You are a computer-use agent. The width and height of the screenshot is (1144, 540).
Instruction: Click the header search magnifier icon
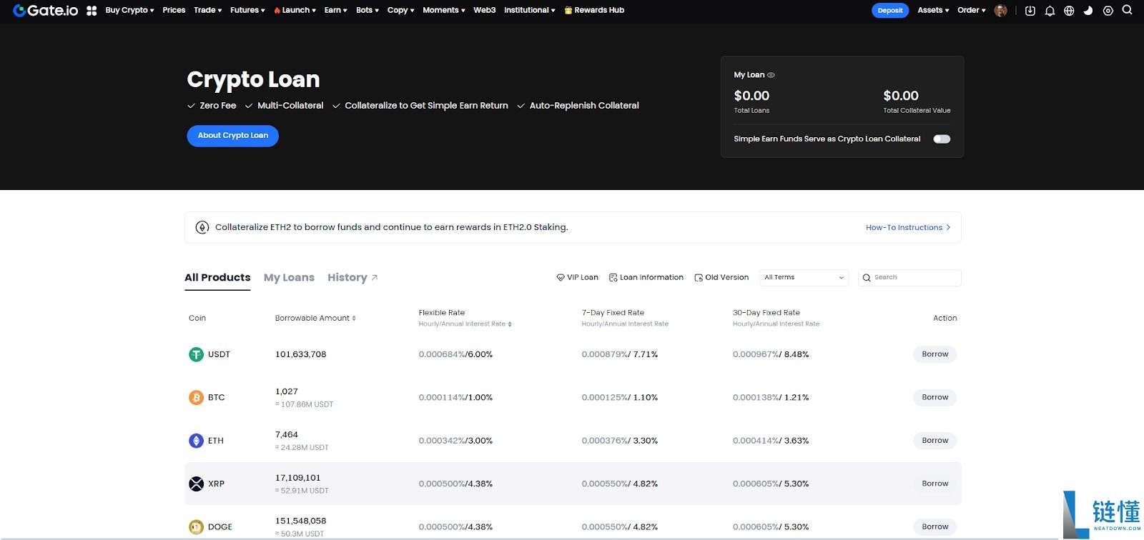tap(1127, 10)
